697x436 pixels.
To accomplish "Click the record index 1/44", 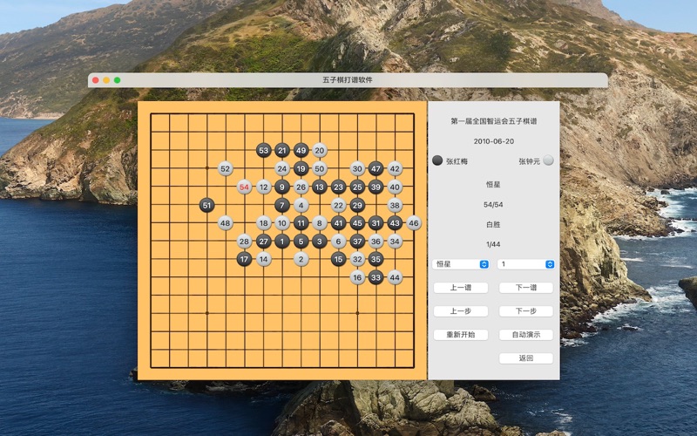I will [493, 244].
